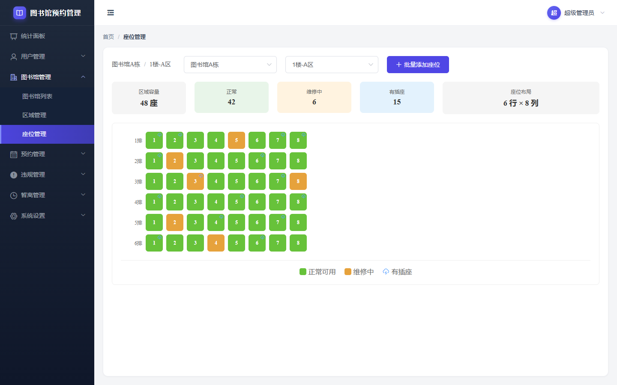The image size is (617, 385).
Task: Click the 统计面板 dashboard icon
Action: pyautogui.click(x=14, y=36)
